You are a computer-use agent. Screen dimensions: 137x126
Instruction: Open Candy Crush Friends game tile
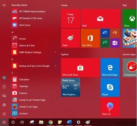(130, 38)
